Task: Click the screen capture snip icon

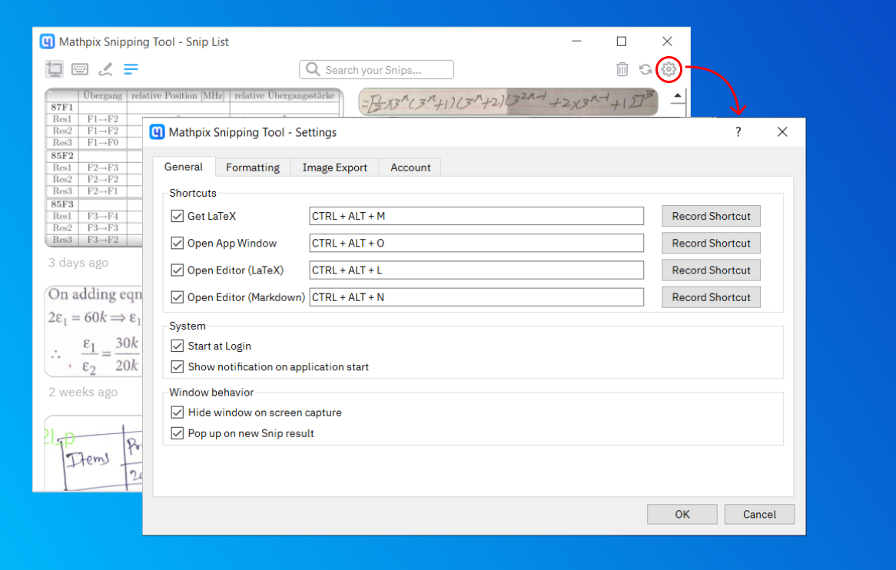Action: tap(55, 69)
